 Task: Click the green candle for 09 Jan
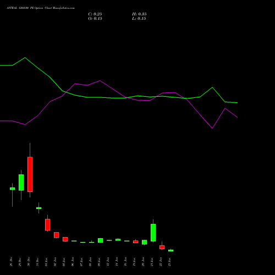[x=101, y=240]
